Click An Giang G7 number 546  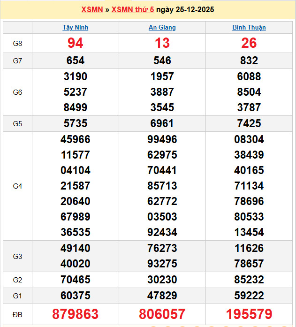(x=162, y=61)
